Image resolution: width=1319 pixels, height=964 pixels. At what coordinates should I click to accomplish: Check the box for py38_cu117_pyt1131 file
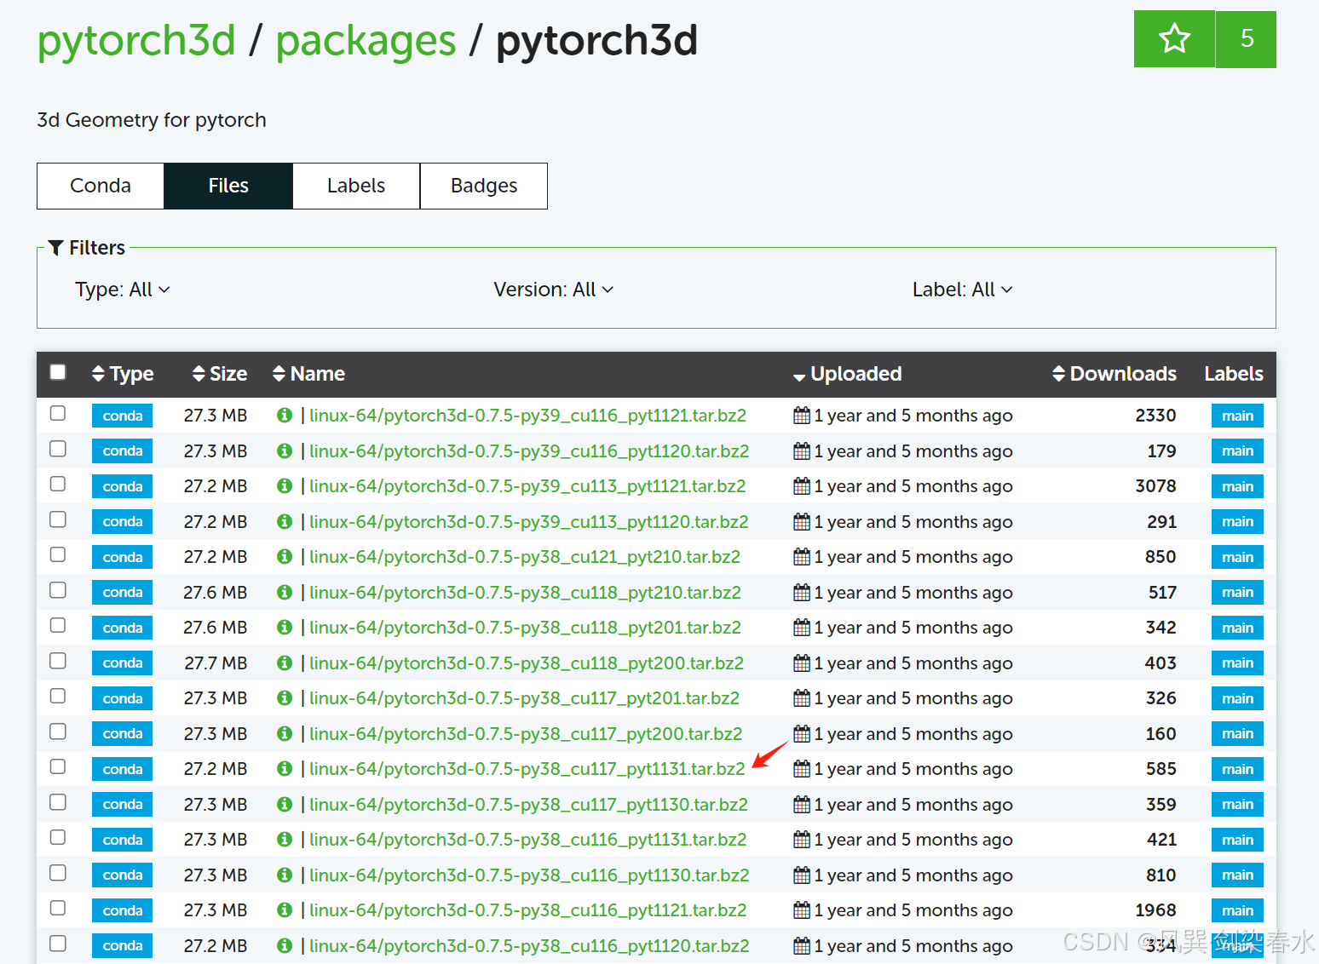coord(58,766)
